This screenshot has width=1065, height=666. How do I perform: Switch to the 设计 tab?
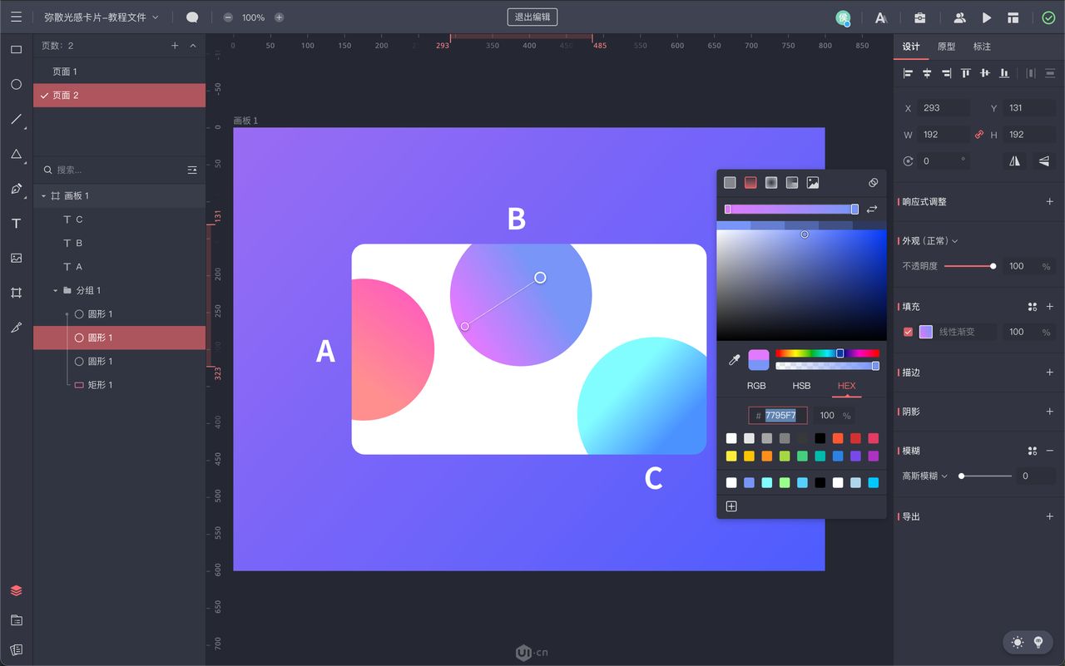coord(911,47)
